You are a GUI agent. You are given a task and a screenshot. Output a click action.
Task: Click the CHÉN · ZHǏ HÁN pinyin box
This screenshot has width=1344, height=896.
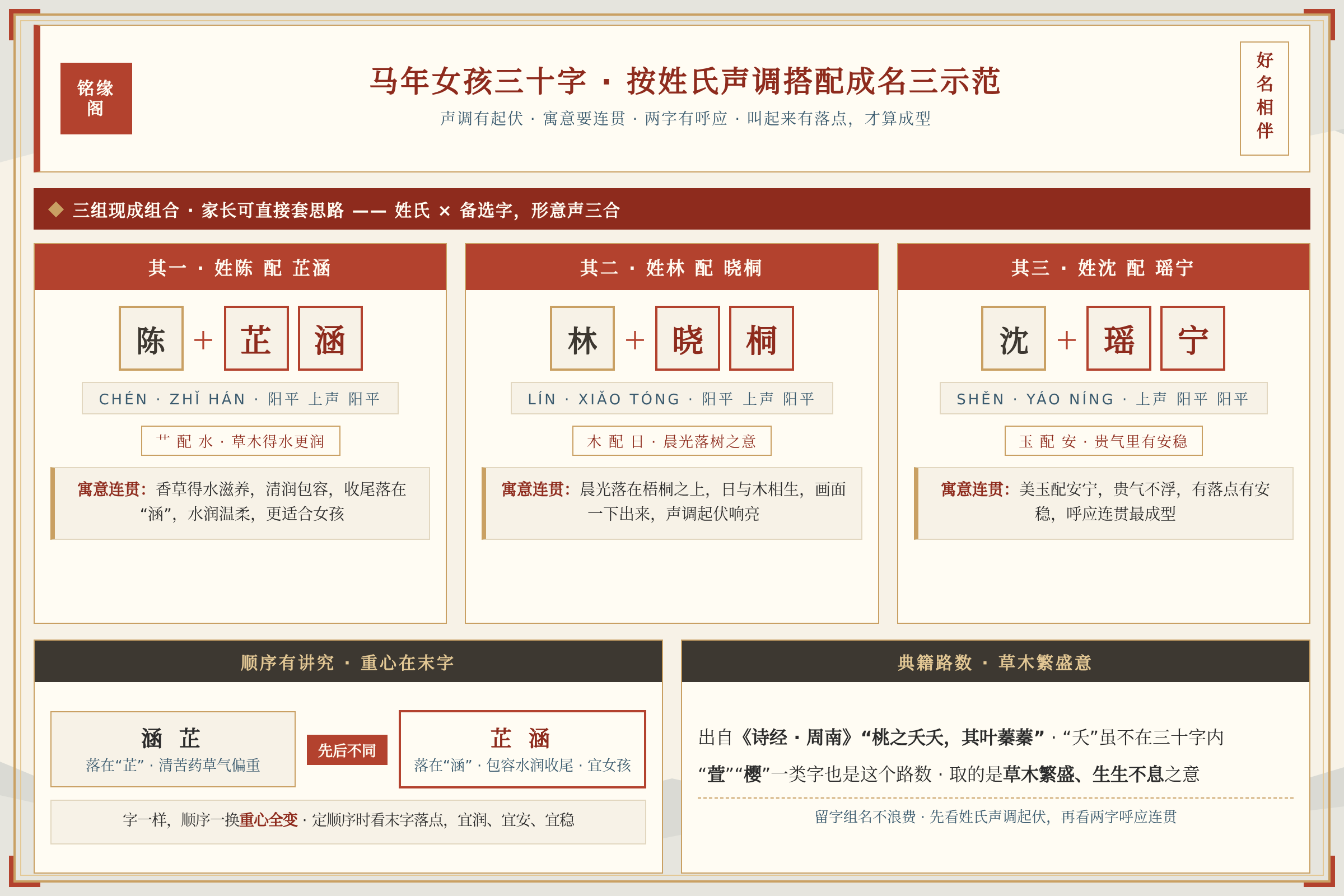click(x=240, y=398)
